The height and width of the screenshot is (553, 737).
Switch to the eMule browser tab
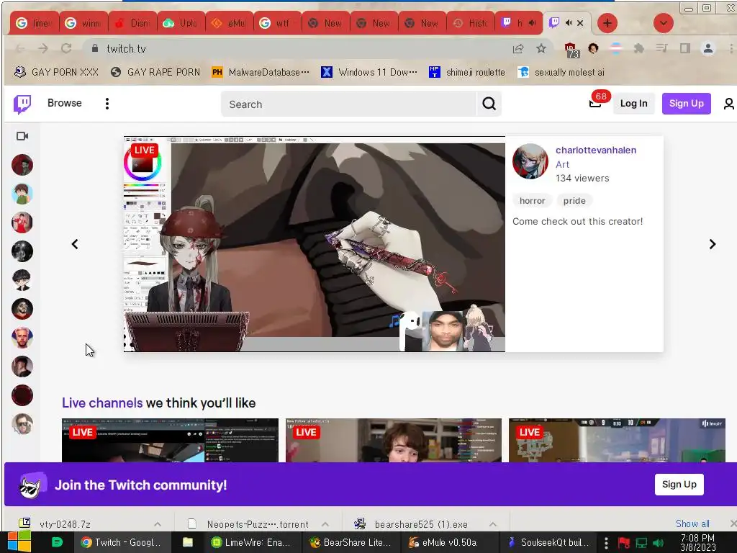click(x=230, y=23)
